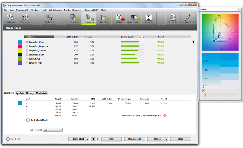Click the Close button at bottom
The width and height of the screenshot is (243, 148).
181,139
